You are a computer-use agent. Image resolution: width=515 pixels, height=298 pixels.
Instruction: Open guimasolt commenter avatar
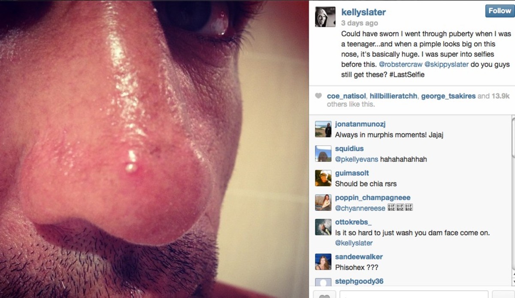pos(324,178)
